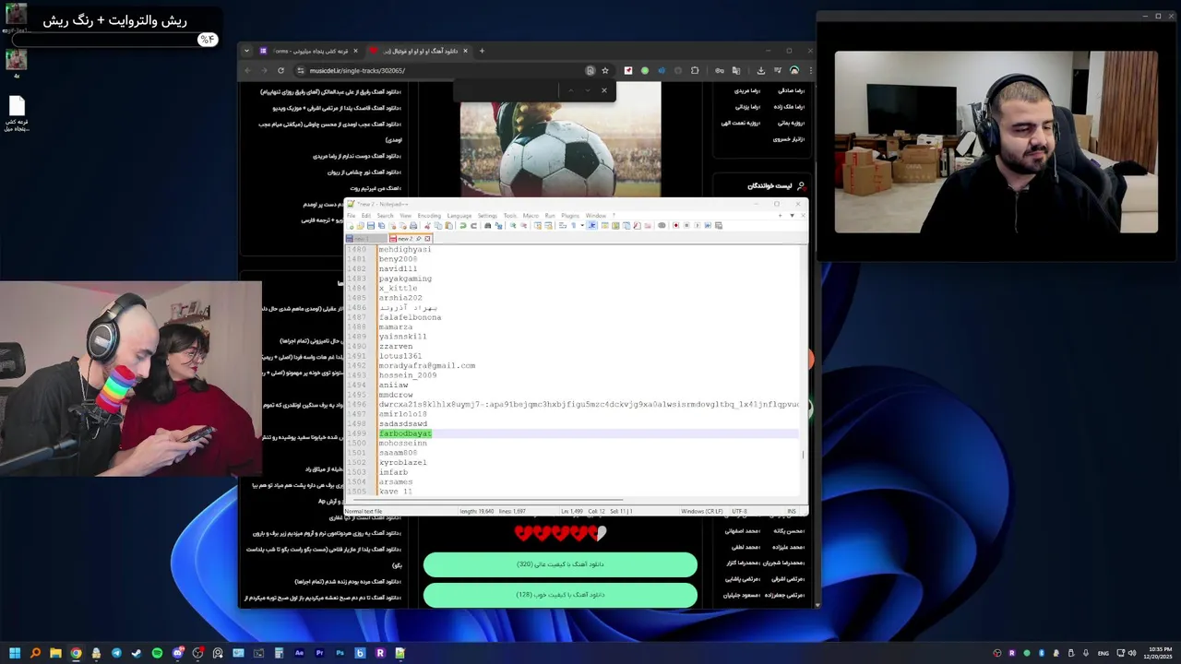Open Discord from the taskbar
Screen dimensions: 1181x664
click(x=177, y=653)
